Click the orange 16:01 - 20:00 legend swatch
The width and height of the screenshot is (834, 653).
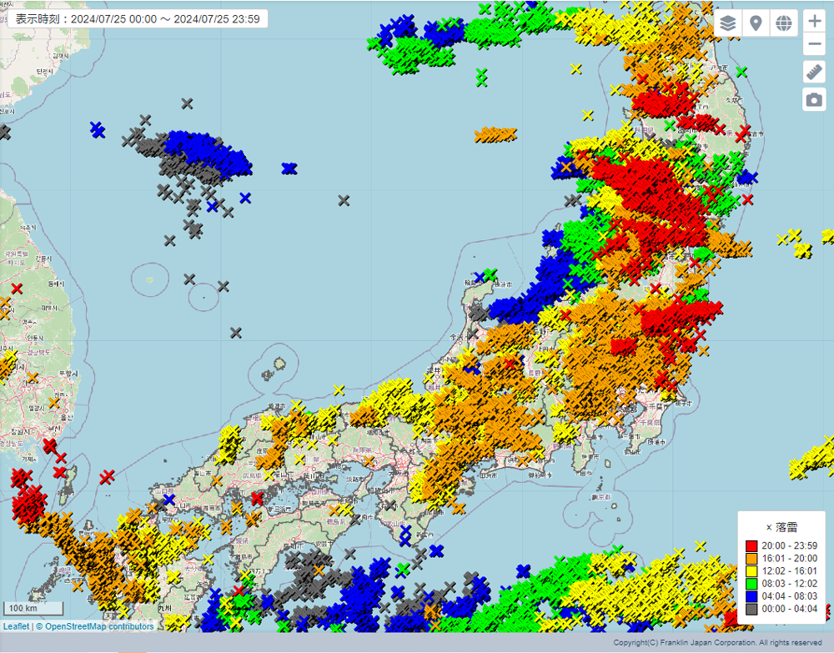751,558
